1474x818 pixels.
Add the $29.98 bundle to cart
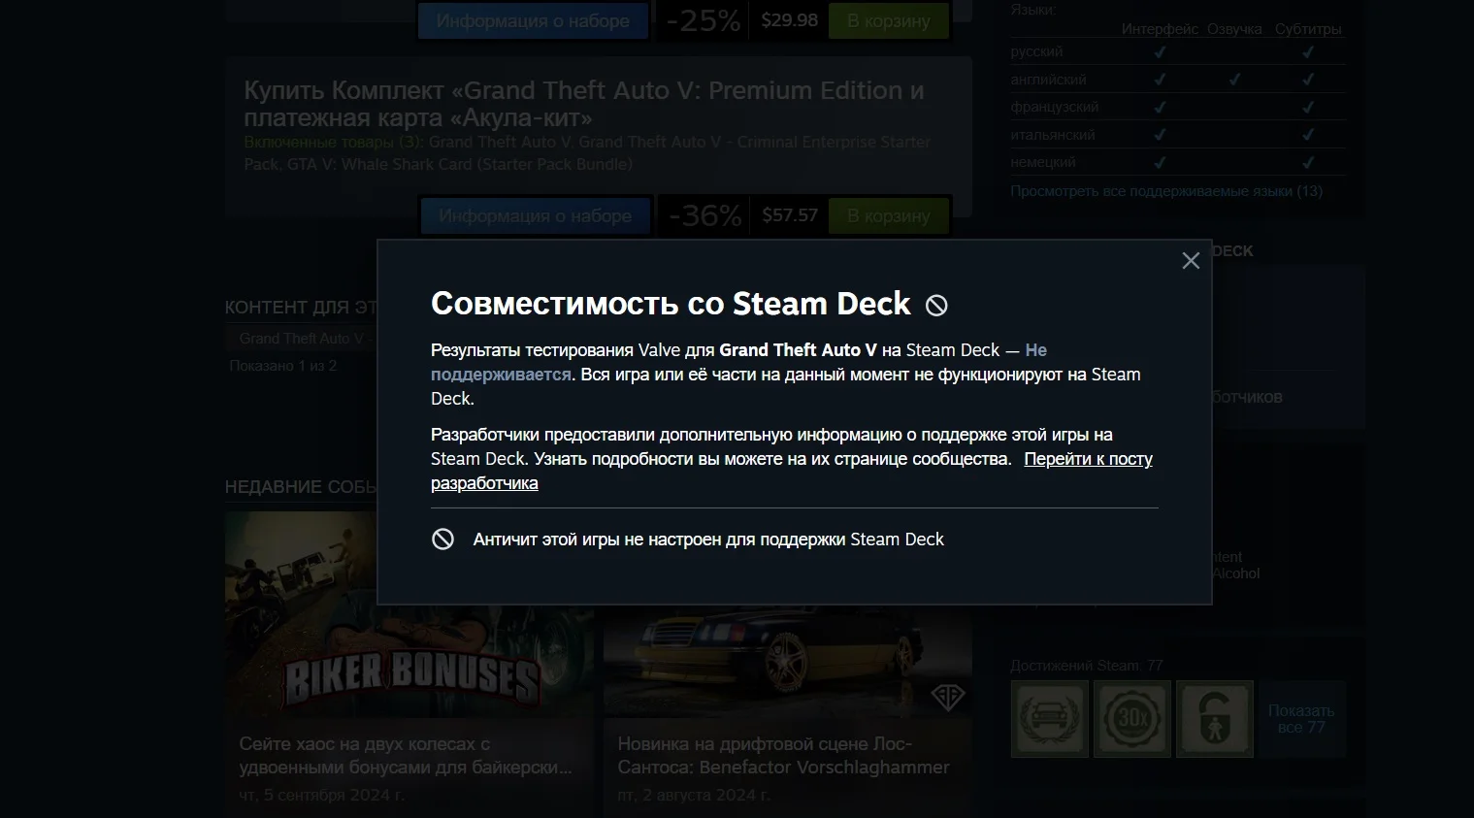point(888,20)
